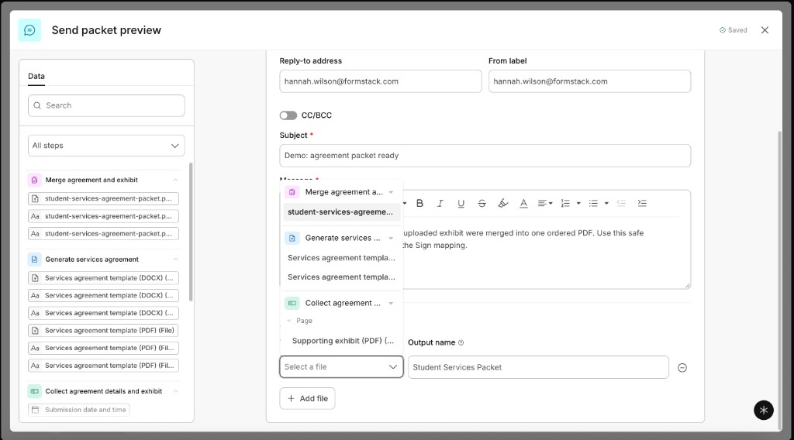Screen dimensions: 794x440
Task: Click the search magnifier icon
Action: click(x=37, y=105)
